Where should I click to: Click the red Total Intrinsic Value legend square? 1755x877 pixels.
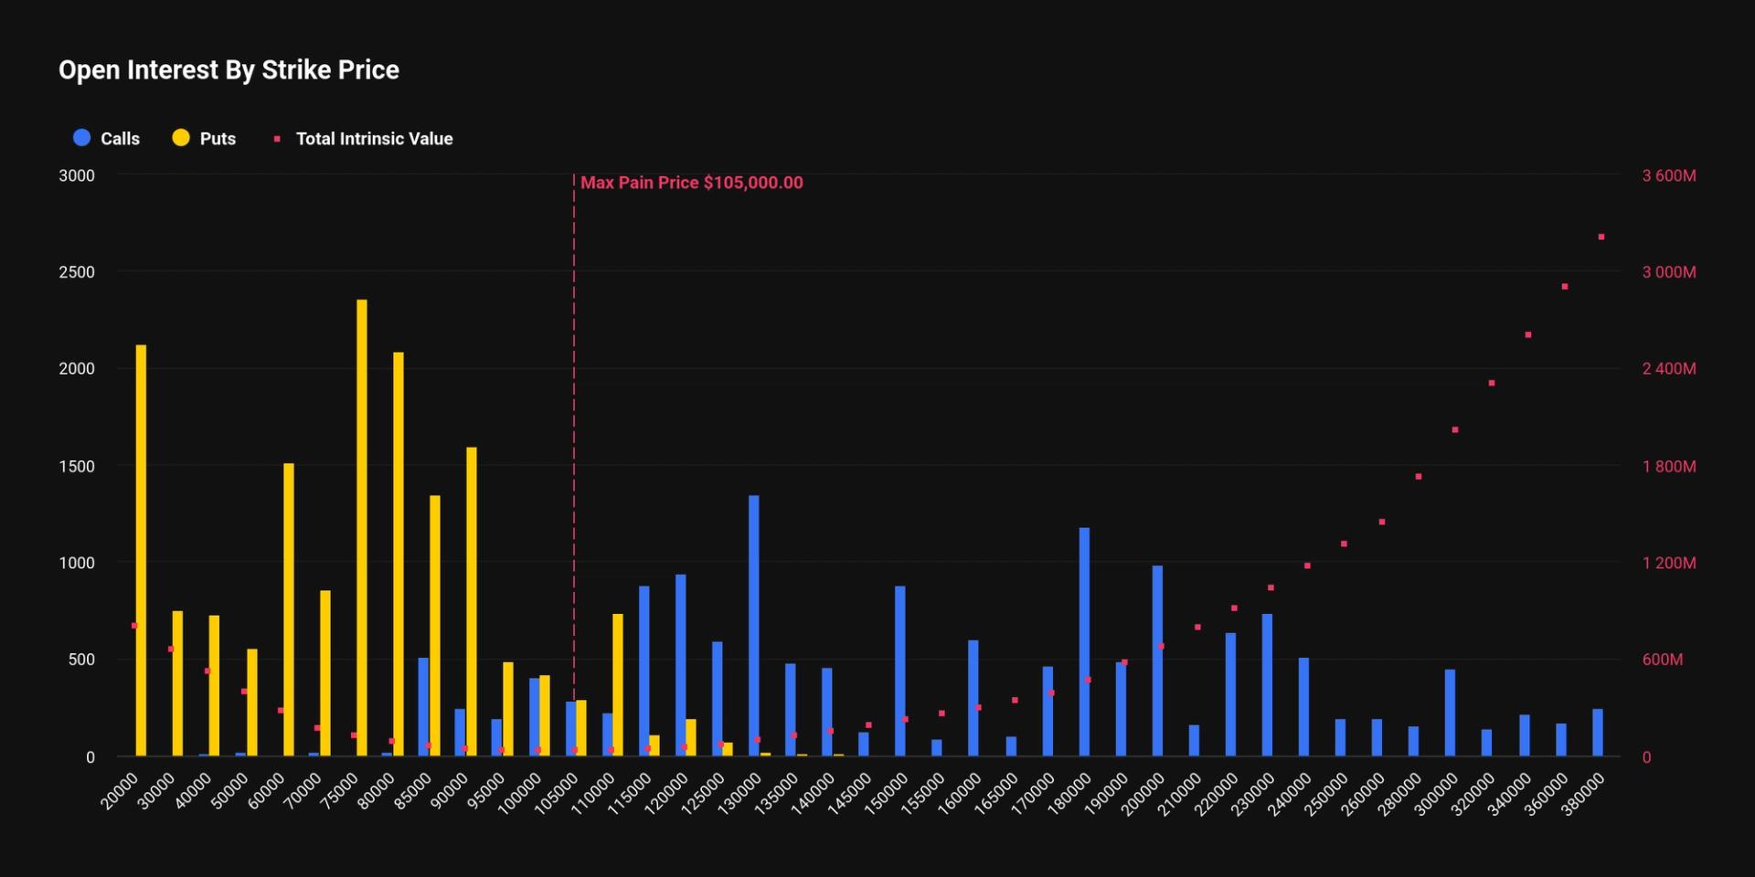(x=277, y=139)
